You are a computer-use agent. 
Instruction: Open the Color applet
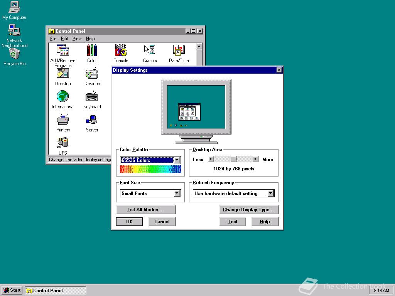(92, 50)
